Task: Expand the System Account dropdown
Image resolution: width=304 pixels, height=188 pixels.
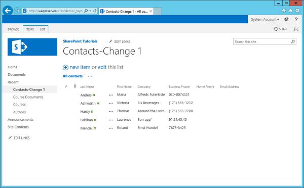Action: pyautogui.click(x=265, y=20)
